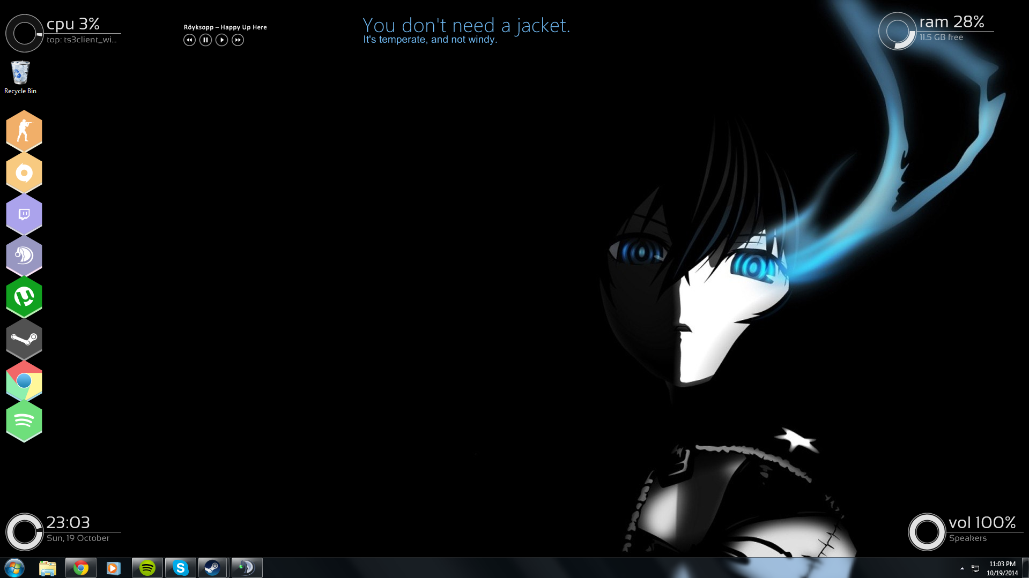This screenshot has height=578, width=1029.
Task: Click the RAM usage ring meter
Action: (x=897, y=31)
